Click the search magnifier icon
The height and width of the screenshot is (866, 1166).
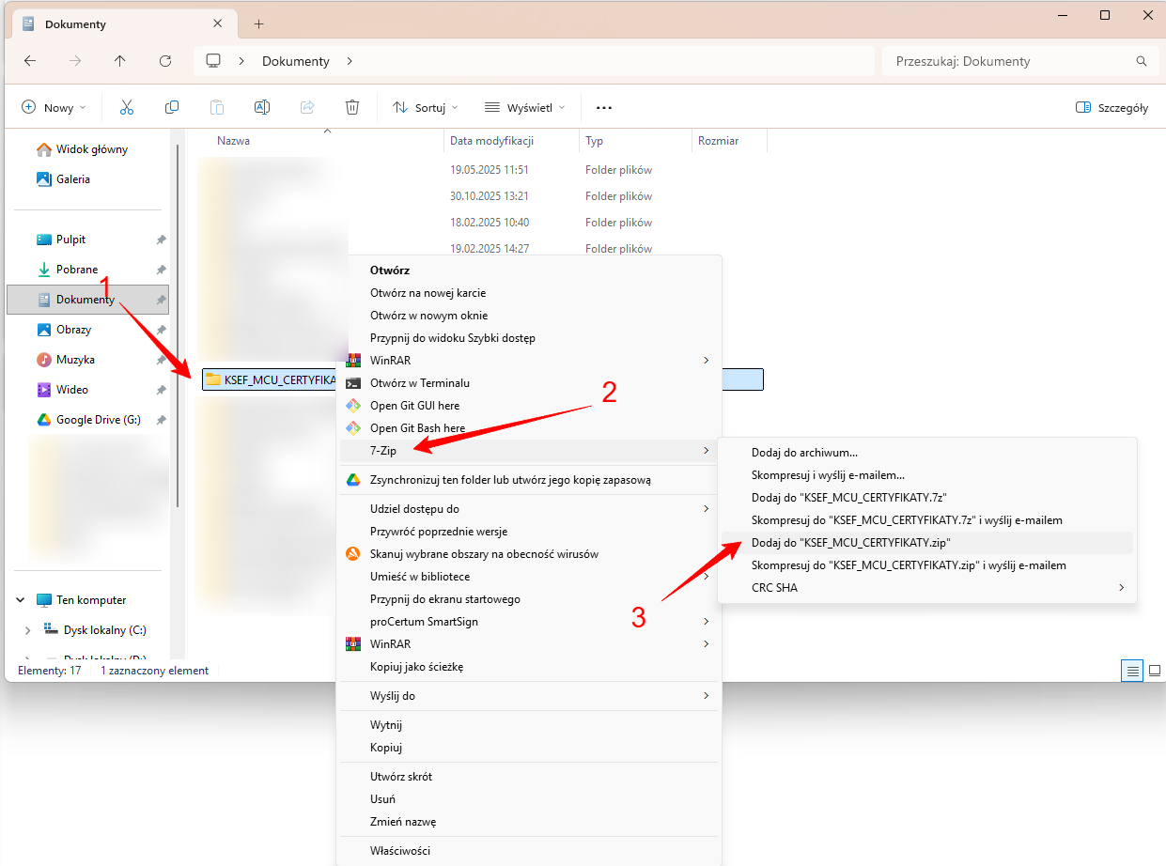pyautogui.click(x=1142, y=61)
